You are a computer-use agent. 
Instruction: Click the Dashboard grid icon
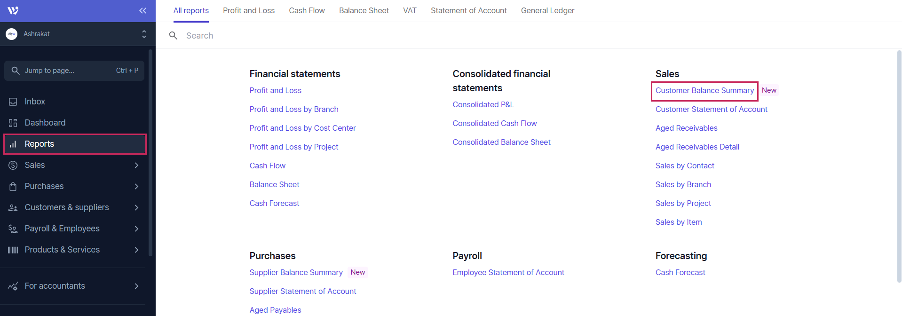13,123
